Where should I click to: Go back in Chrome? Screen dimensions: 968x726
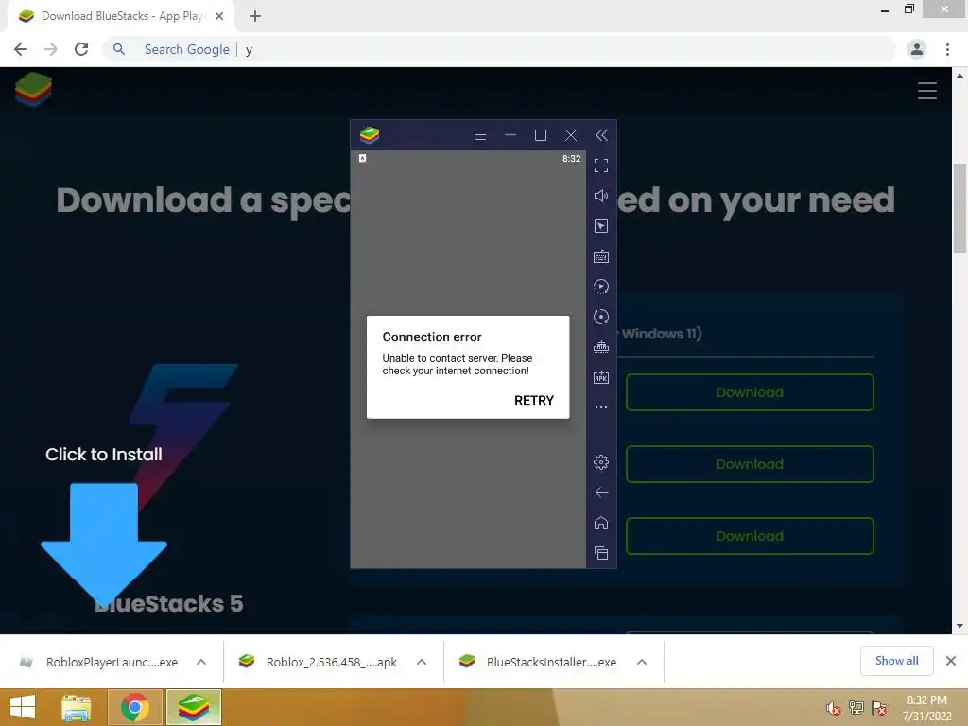point(21,49)
